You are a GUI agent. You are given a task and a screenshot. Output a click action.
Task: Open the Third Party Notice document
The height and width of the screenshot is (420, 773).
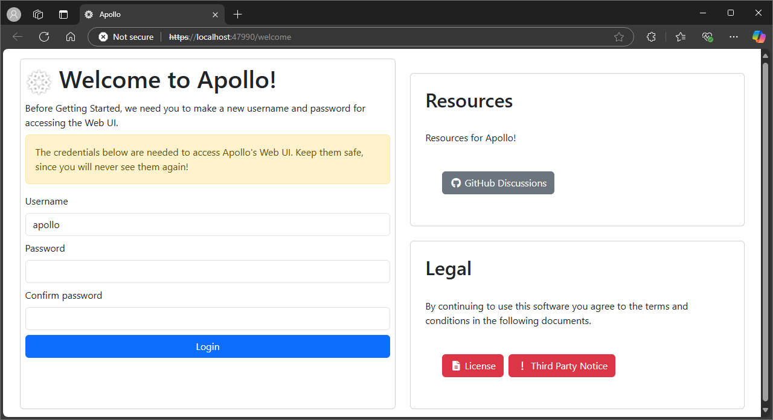pyautogui.click(x=562, y=366)
